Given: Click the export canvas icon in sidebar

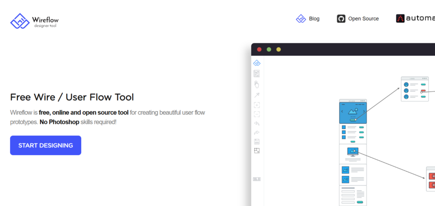Looking at the screenshot, I should coord(257,150).
